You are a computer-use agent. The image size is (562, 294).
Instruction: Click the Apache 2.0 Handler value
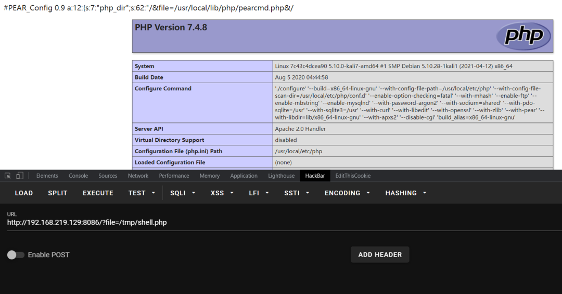(300, 129)
